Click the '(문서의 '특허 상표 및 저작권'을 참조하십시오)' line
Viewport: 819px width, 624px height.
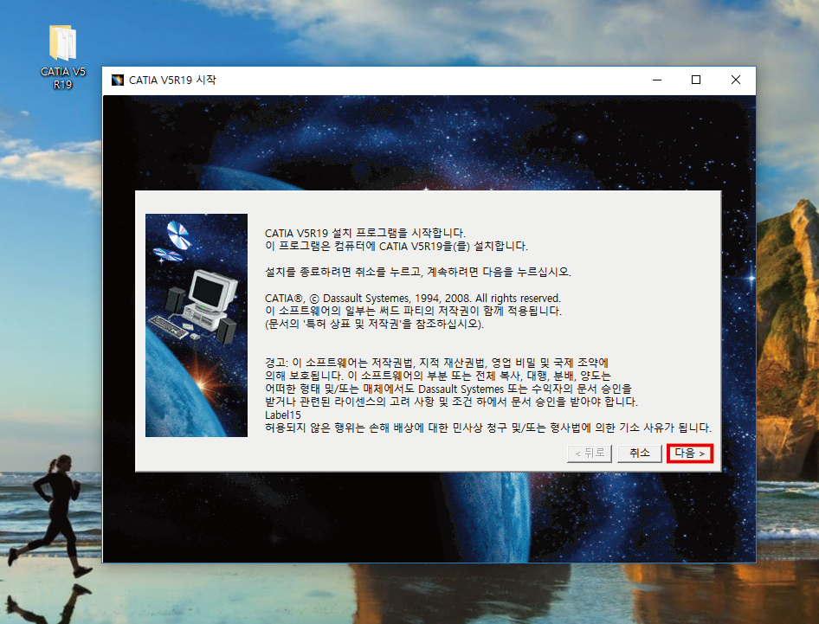pos(375,324)
